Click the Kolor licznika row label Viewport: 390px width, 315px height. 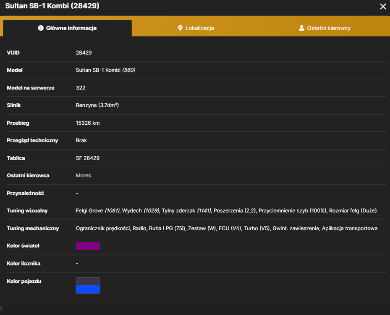click(x=24, y=263)
